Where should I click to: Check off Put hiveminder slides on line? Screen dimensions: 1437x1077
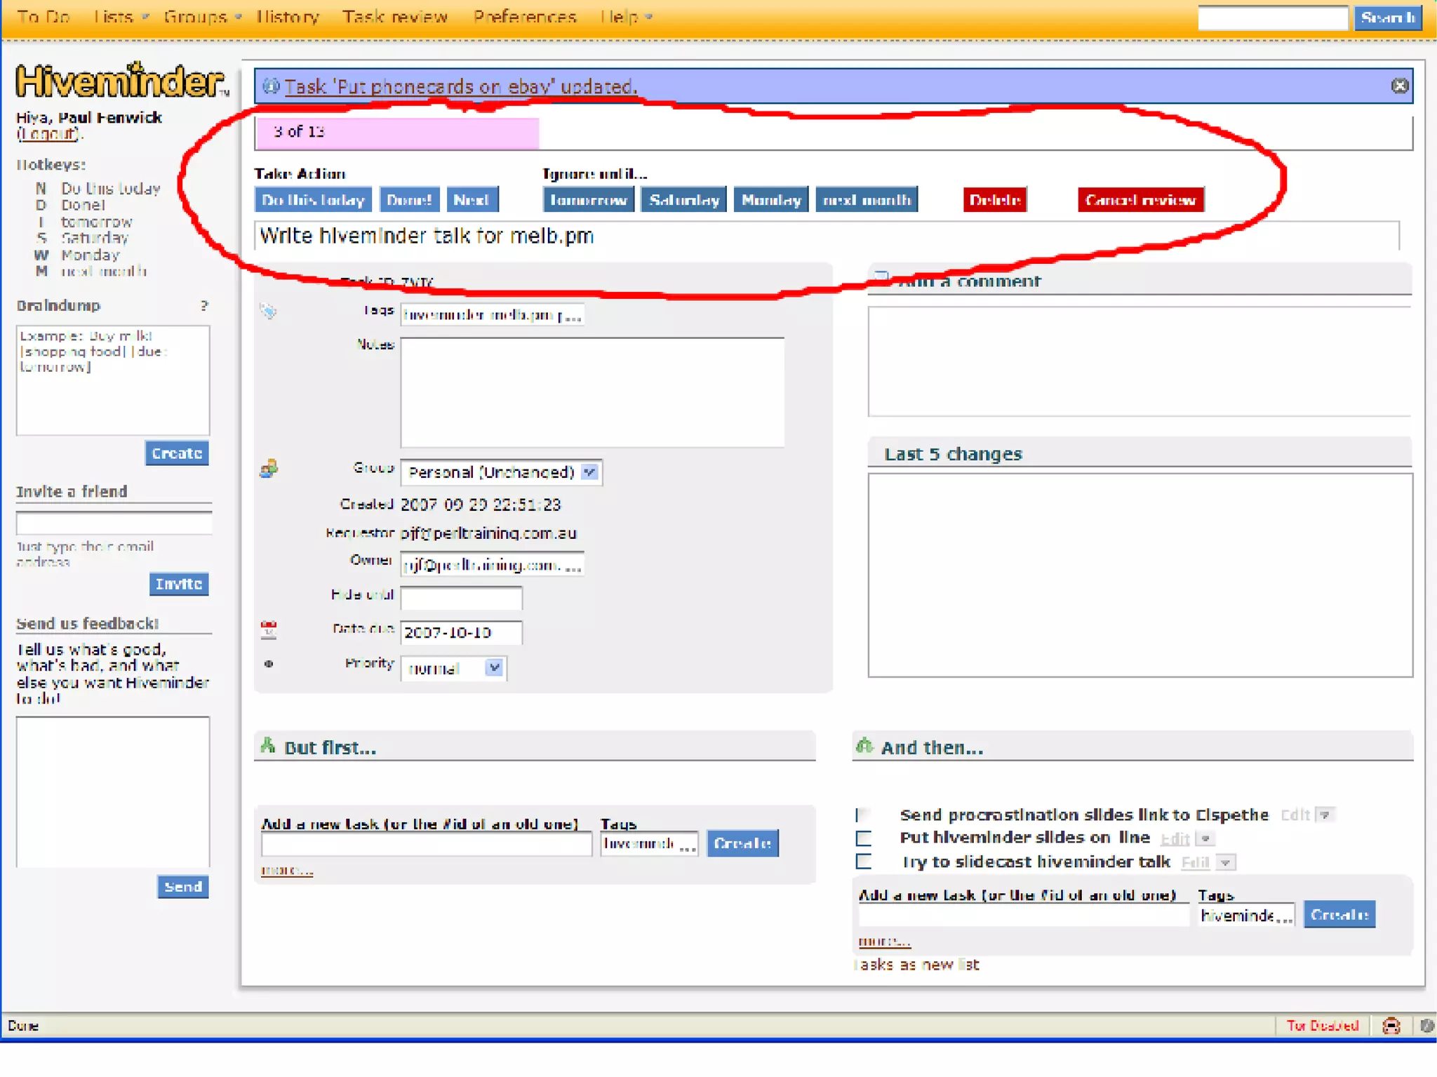point(864,838)
